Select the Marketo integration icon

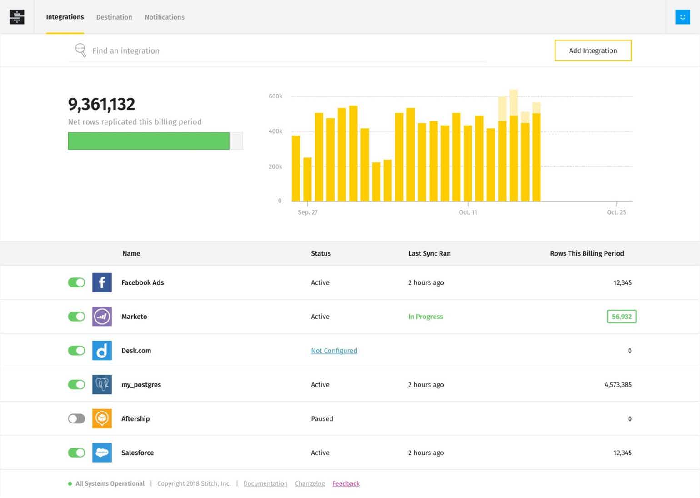point(102,316)
